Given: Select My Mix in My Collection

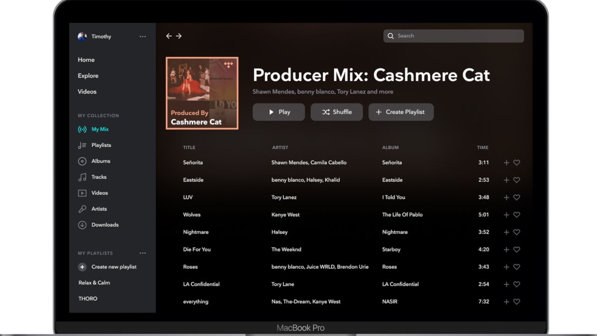Looking at the screenshot, I should tap(93, 129).
